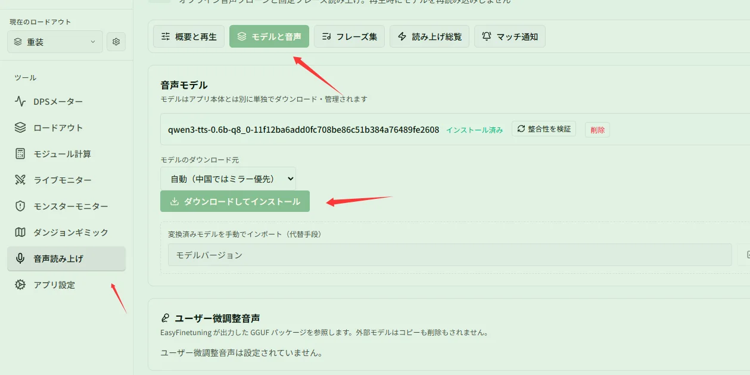
Task: Click the ユーザー微調整音声 heading
Action: (x=217, y=318)
